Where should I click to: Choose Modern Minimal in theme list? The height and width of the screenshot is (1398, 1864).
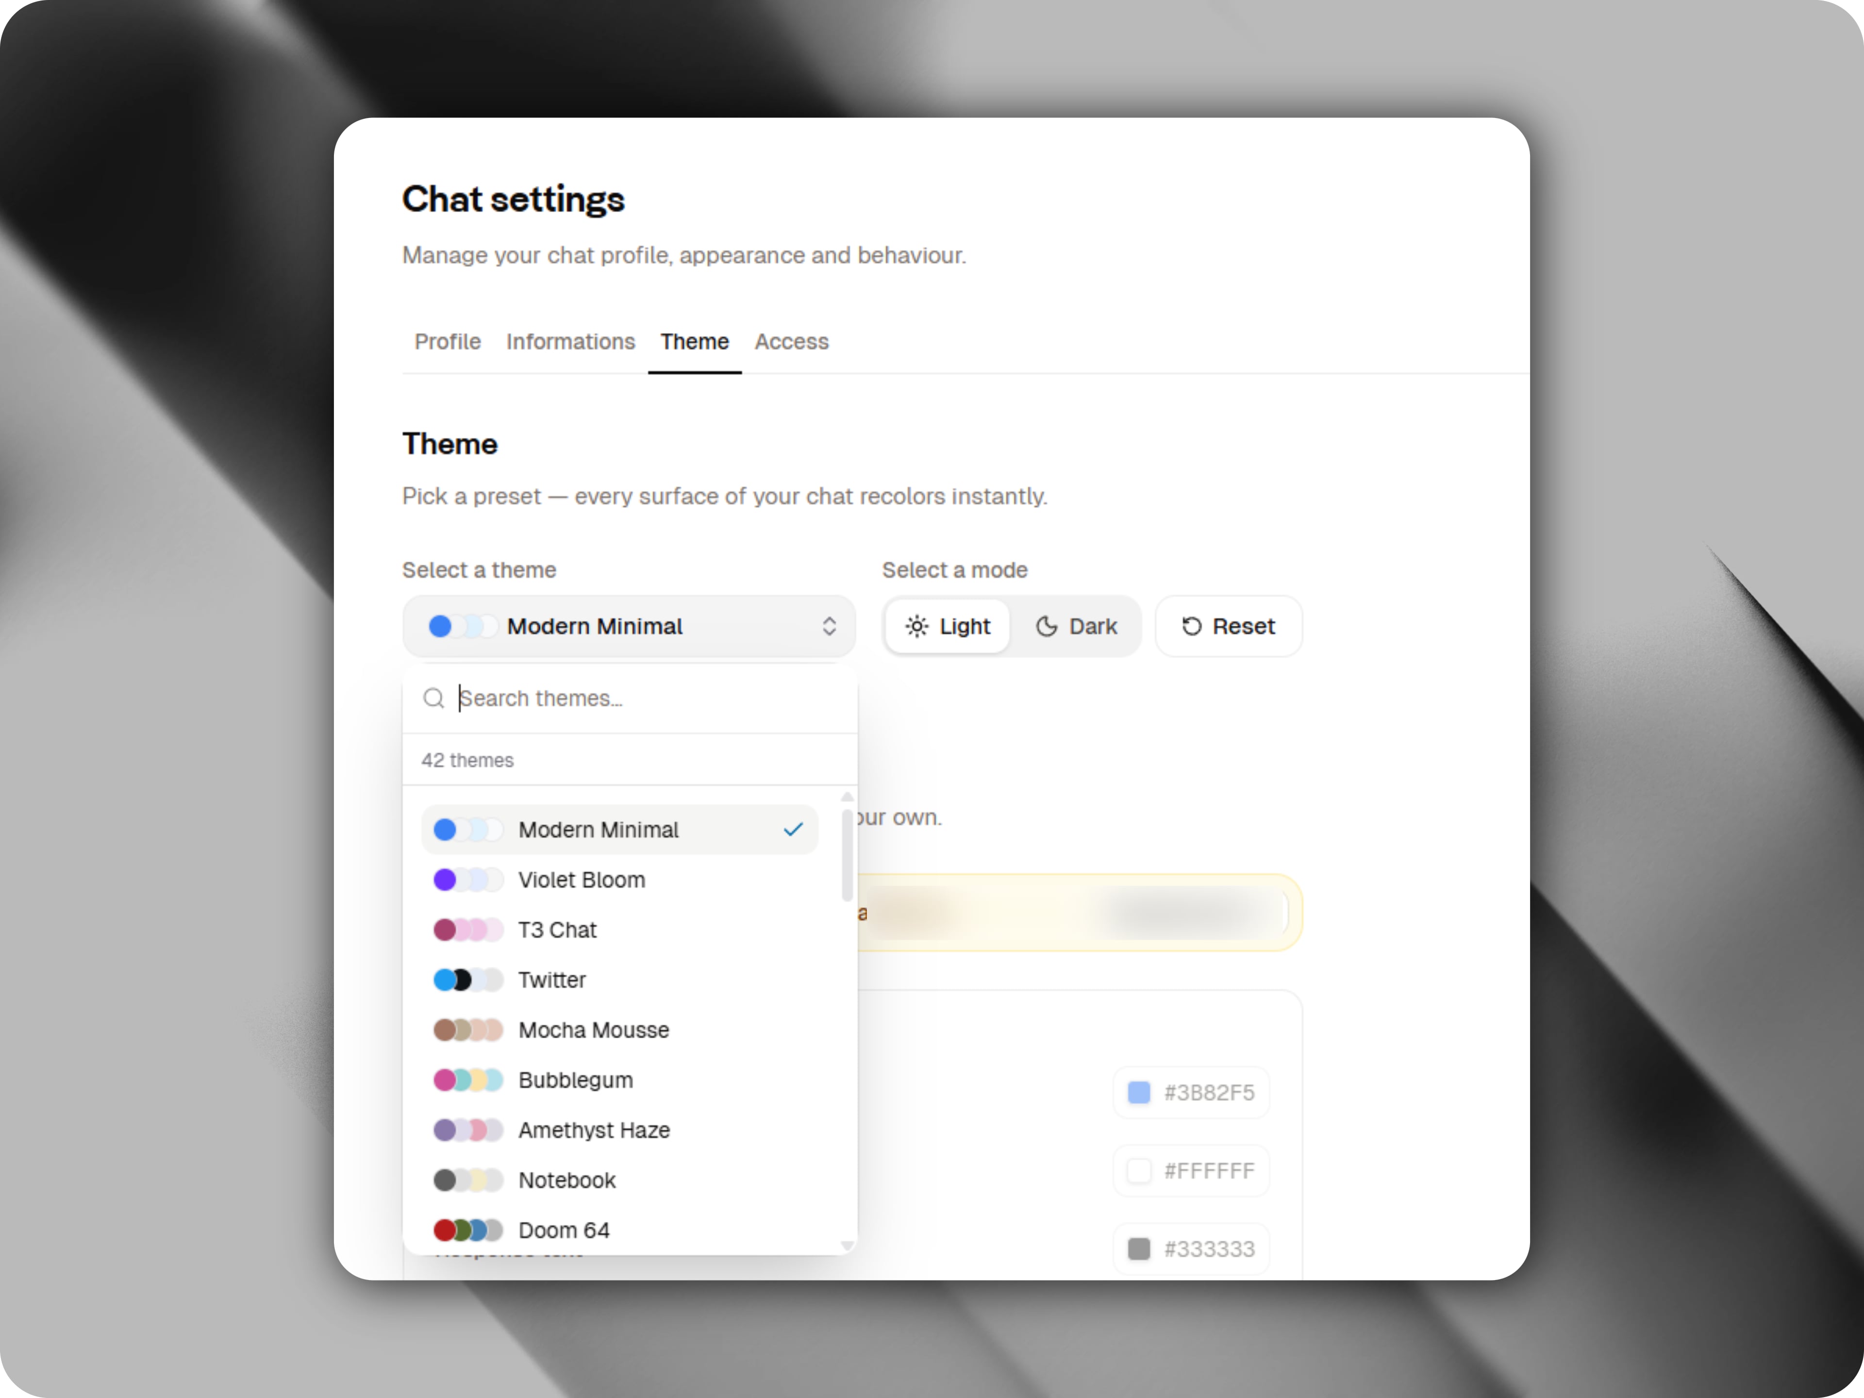coord(619,830)
